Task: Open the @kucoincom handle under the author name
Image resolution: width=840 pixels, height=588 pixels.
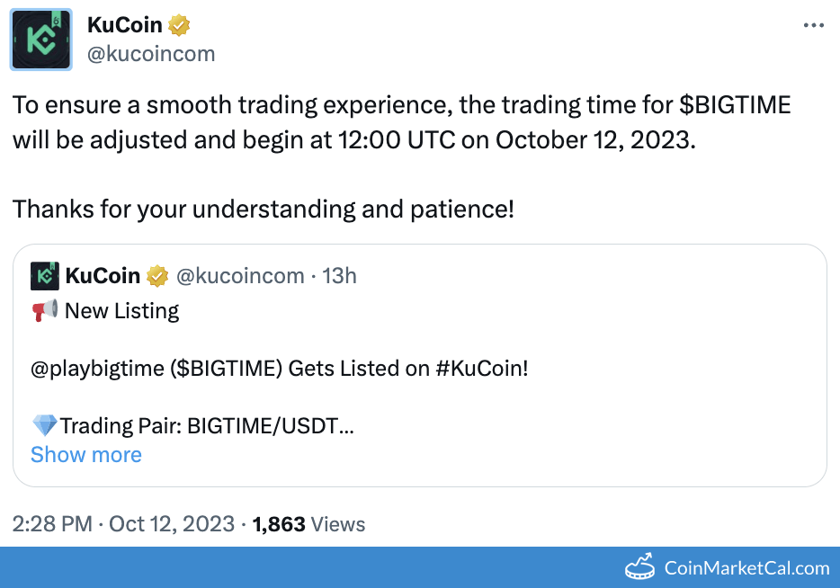Action: click(x=151, y=54)
